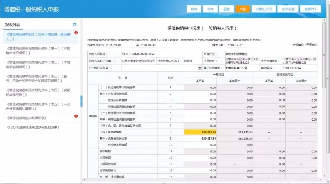Click 本月数 cell of row 12 进项税额

pos(200,158)
